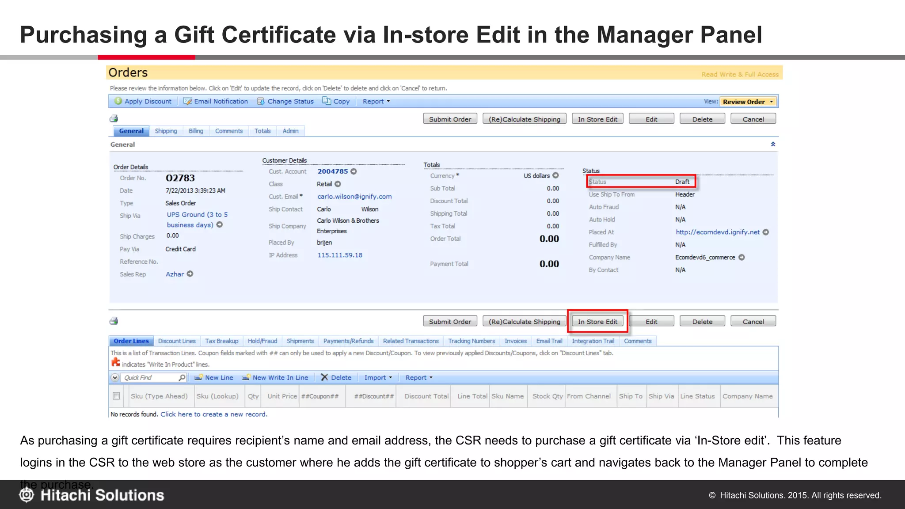
Task: Switch to the General tab
Action: tap(131, 131)
